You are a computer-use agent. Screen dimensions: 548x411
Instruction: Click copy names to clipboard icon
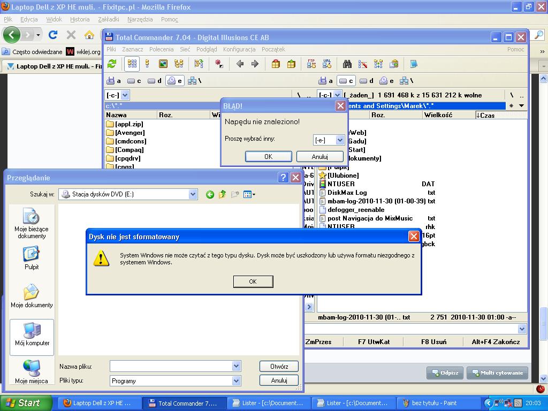pos(394,64)
